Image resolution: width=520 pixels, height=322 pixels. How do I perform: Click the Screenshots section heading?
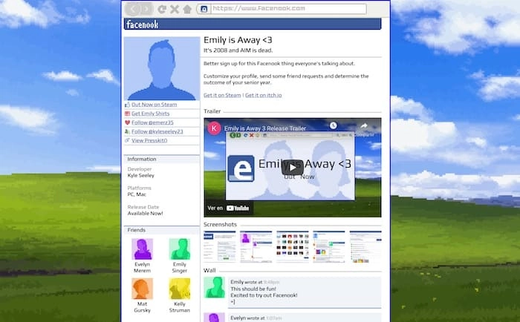tap(220, 224)
